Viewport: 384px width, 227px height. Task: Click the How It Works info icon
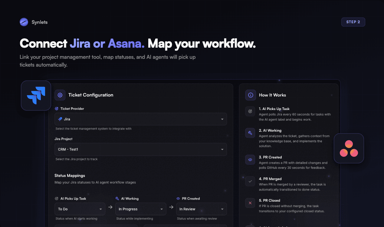250,95
